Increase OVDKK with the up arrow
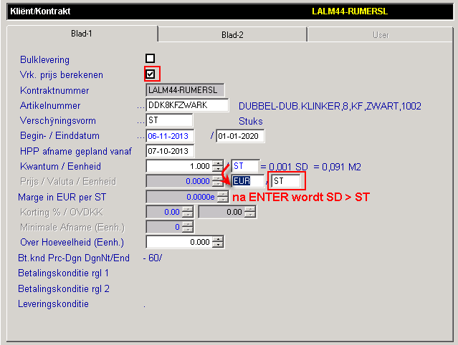This screenshot has width=458, height=345. coord(250,209)
